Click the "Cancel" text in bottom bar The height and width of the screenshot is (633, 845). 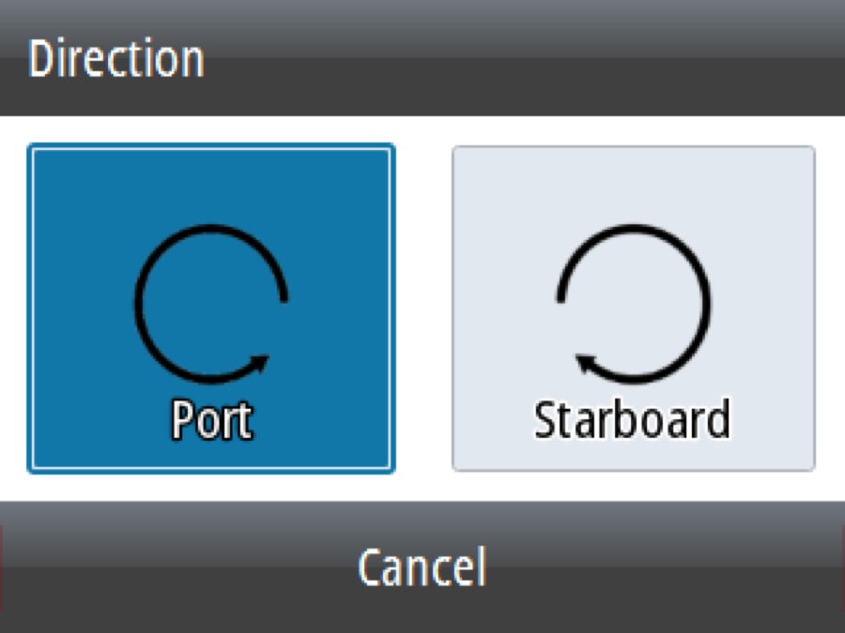pyautogui.click(x=422, y=567)
